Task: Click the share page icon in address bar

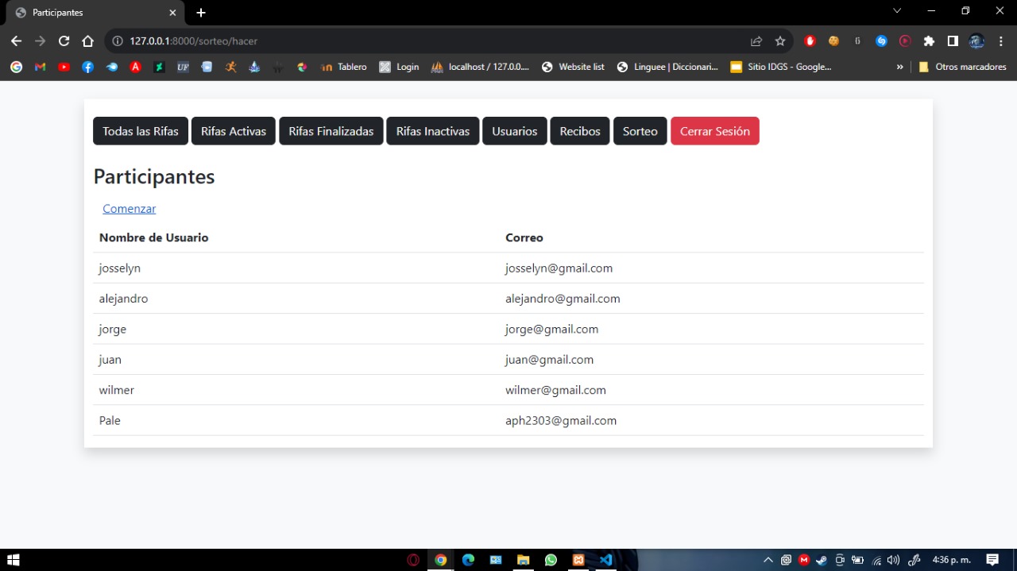Action: [x=756, y=41]
